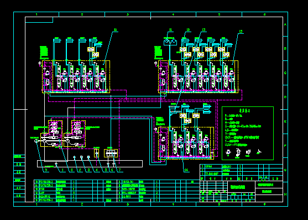Click zone number 2 on top border
Image resolution: width=308 pixels, height=220 pixels.
pyautogui.click(x=82, y=14)
